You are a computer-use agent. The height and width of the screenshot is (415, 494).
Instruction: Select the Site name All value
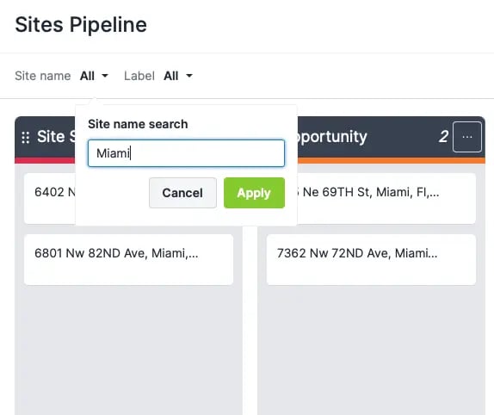pyautogui.click(x=87, y=76)
